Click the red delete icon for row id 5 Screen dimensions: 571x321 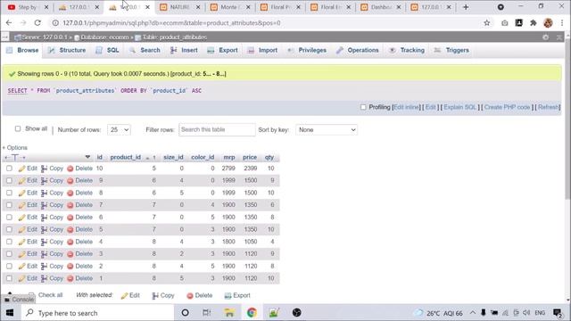coord(70,230)
